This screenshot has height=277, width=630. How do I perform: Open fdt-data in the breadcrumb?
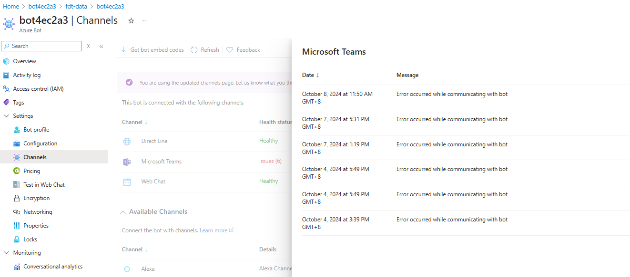pyautogui.click(x=76, y=7)
